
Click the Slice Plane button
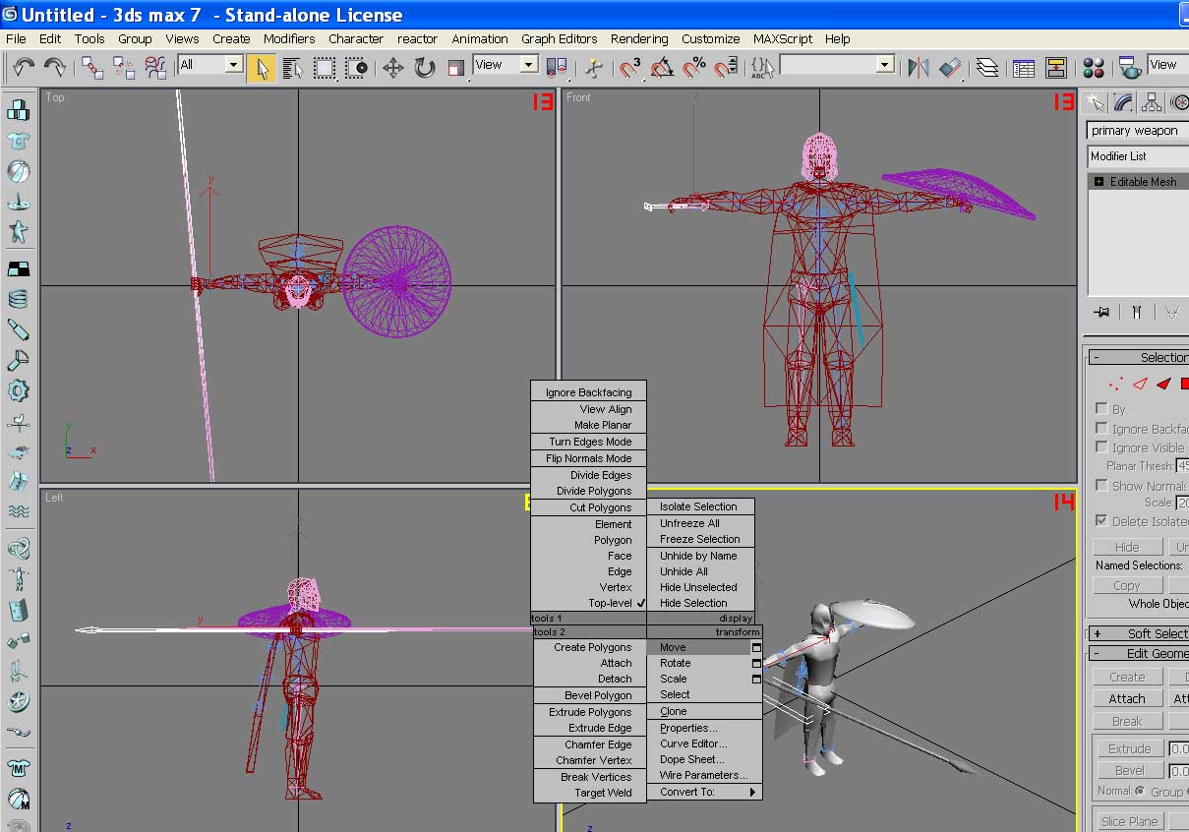pos(1129,821)
